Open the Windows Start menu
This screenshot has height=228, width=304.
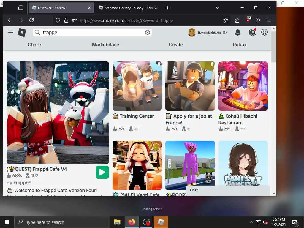[7, 222]
